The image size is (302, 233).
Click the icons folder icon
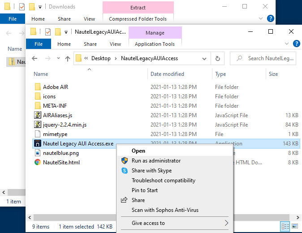[x=38, y=97]
